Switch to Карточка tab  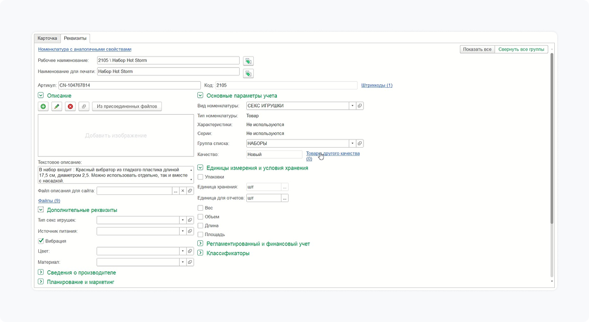coord(47,38)
